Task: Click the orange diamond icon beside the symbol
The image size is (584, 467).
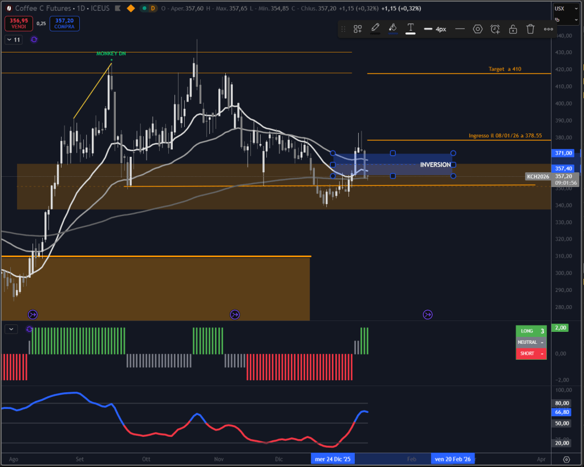Action: (130, 9)
